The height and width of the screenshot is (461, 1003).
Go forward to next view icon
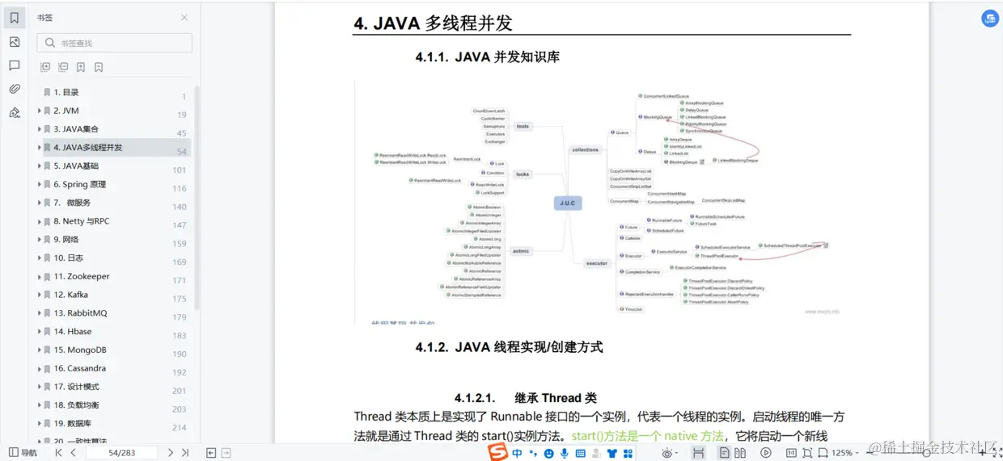click(x=226, y=453)
